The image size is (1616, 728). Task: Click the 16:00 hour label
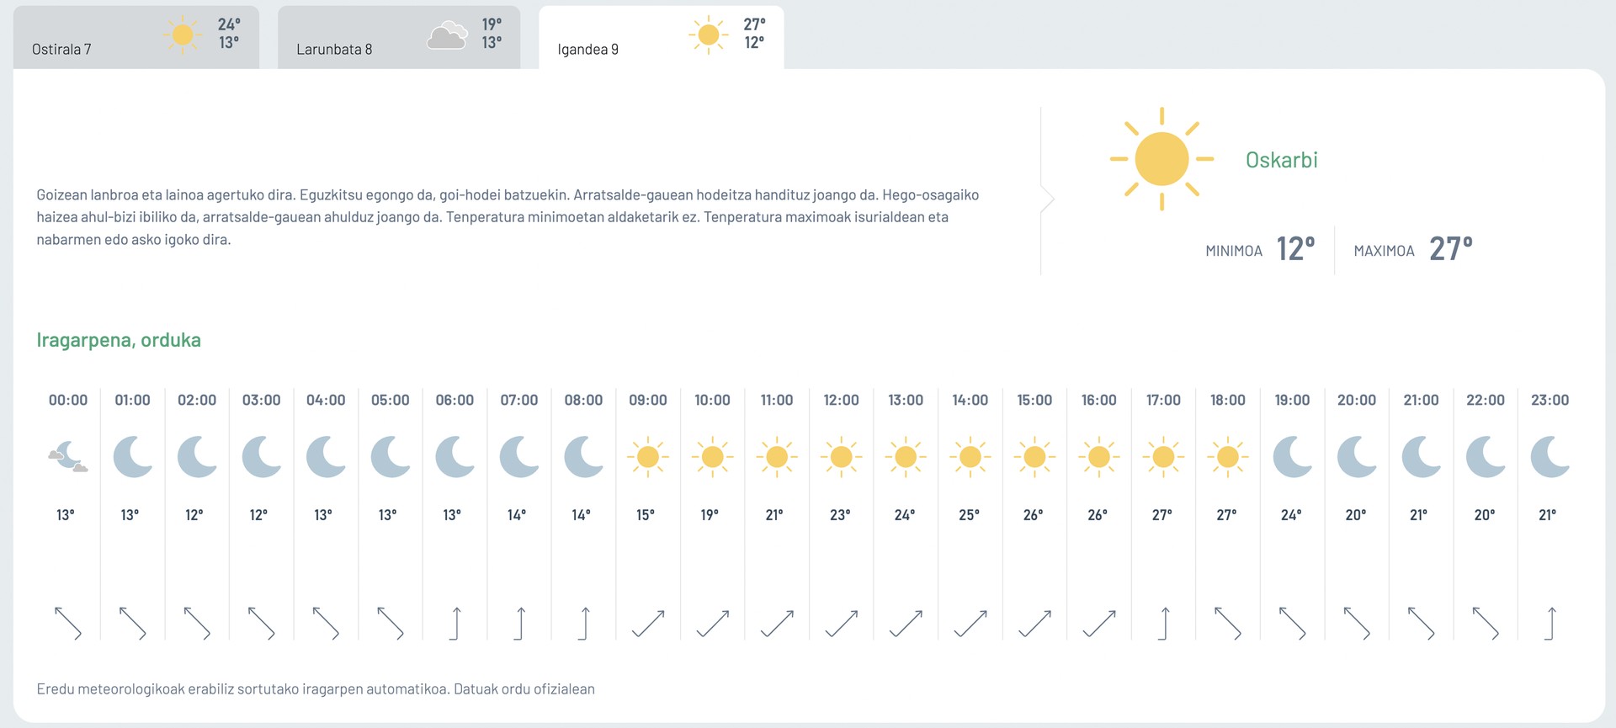pos(1099,401)
